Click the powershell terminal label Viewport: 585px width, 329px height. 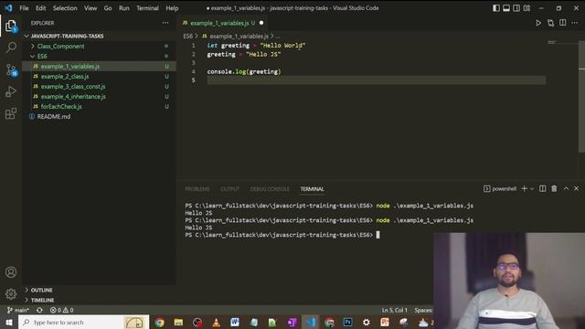(500, 189)
